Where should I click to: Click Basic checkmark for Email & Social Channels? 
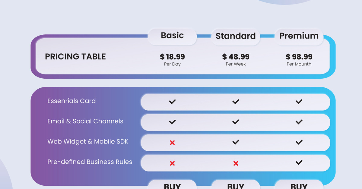coord(172,122)
